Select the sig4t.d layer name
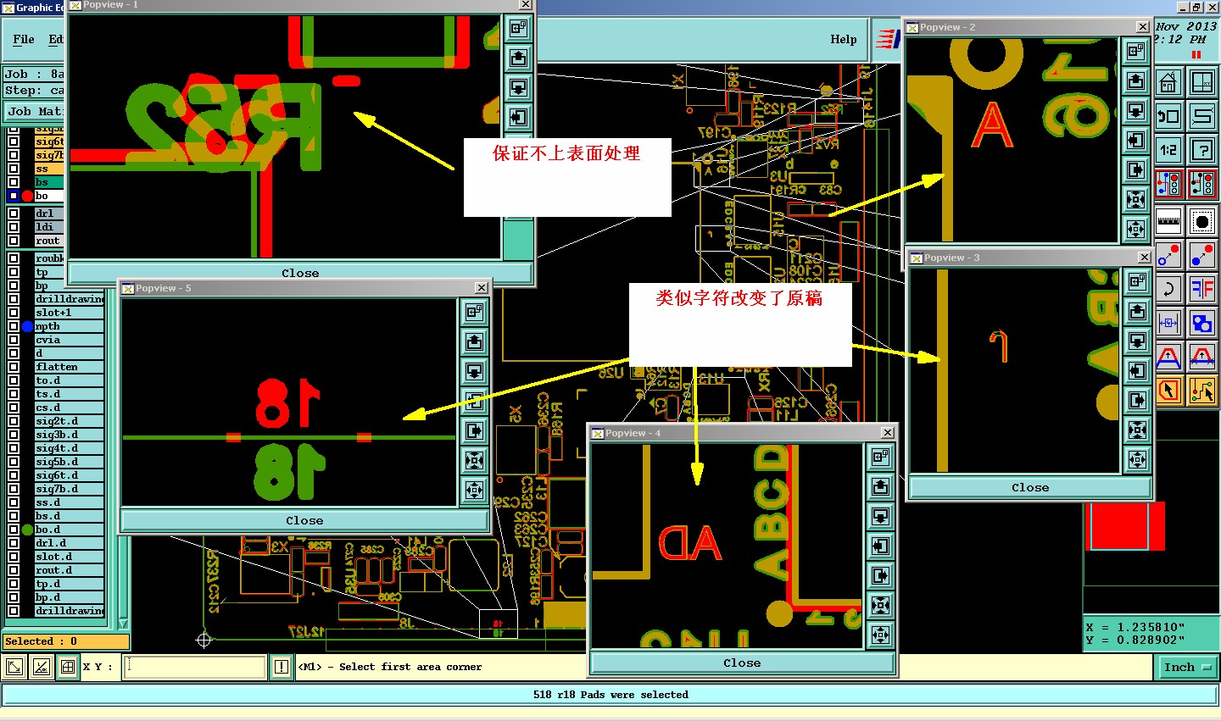1221x721 pixels. coord(70,448)
